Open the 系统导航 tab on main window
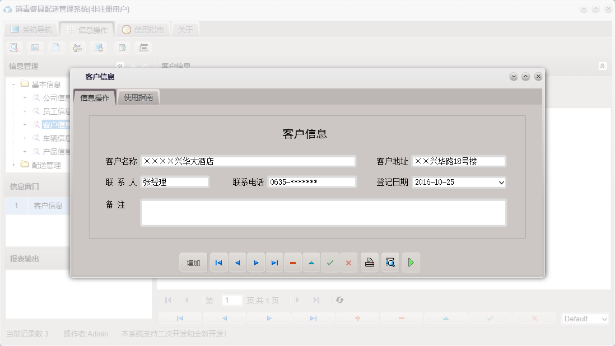This screenshot has height=346, width=615. [x=31, y=29]
